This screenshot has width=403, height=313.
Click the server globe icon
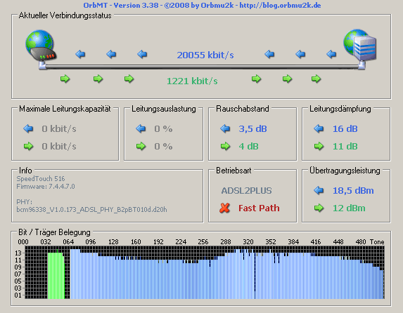(360, 46)
